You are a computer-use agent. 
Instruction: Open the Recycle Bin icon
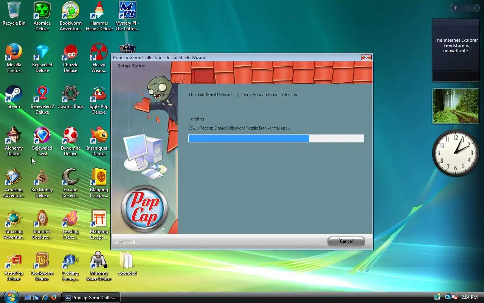(14, 14)
